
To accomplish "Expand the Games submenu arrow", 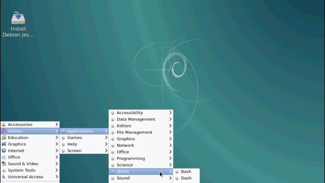I will pyautogui.click(x=106, y=138).
